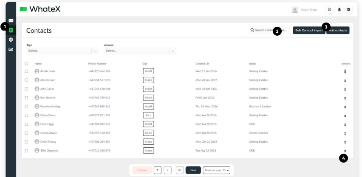Open the notifications bell icon
The image size is (362, 177).
(x=340, y=9)
